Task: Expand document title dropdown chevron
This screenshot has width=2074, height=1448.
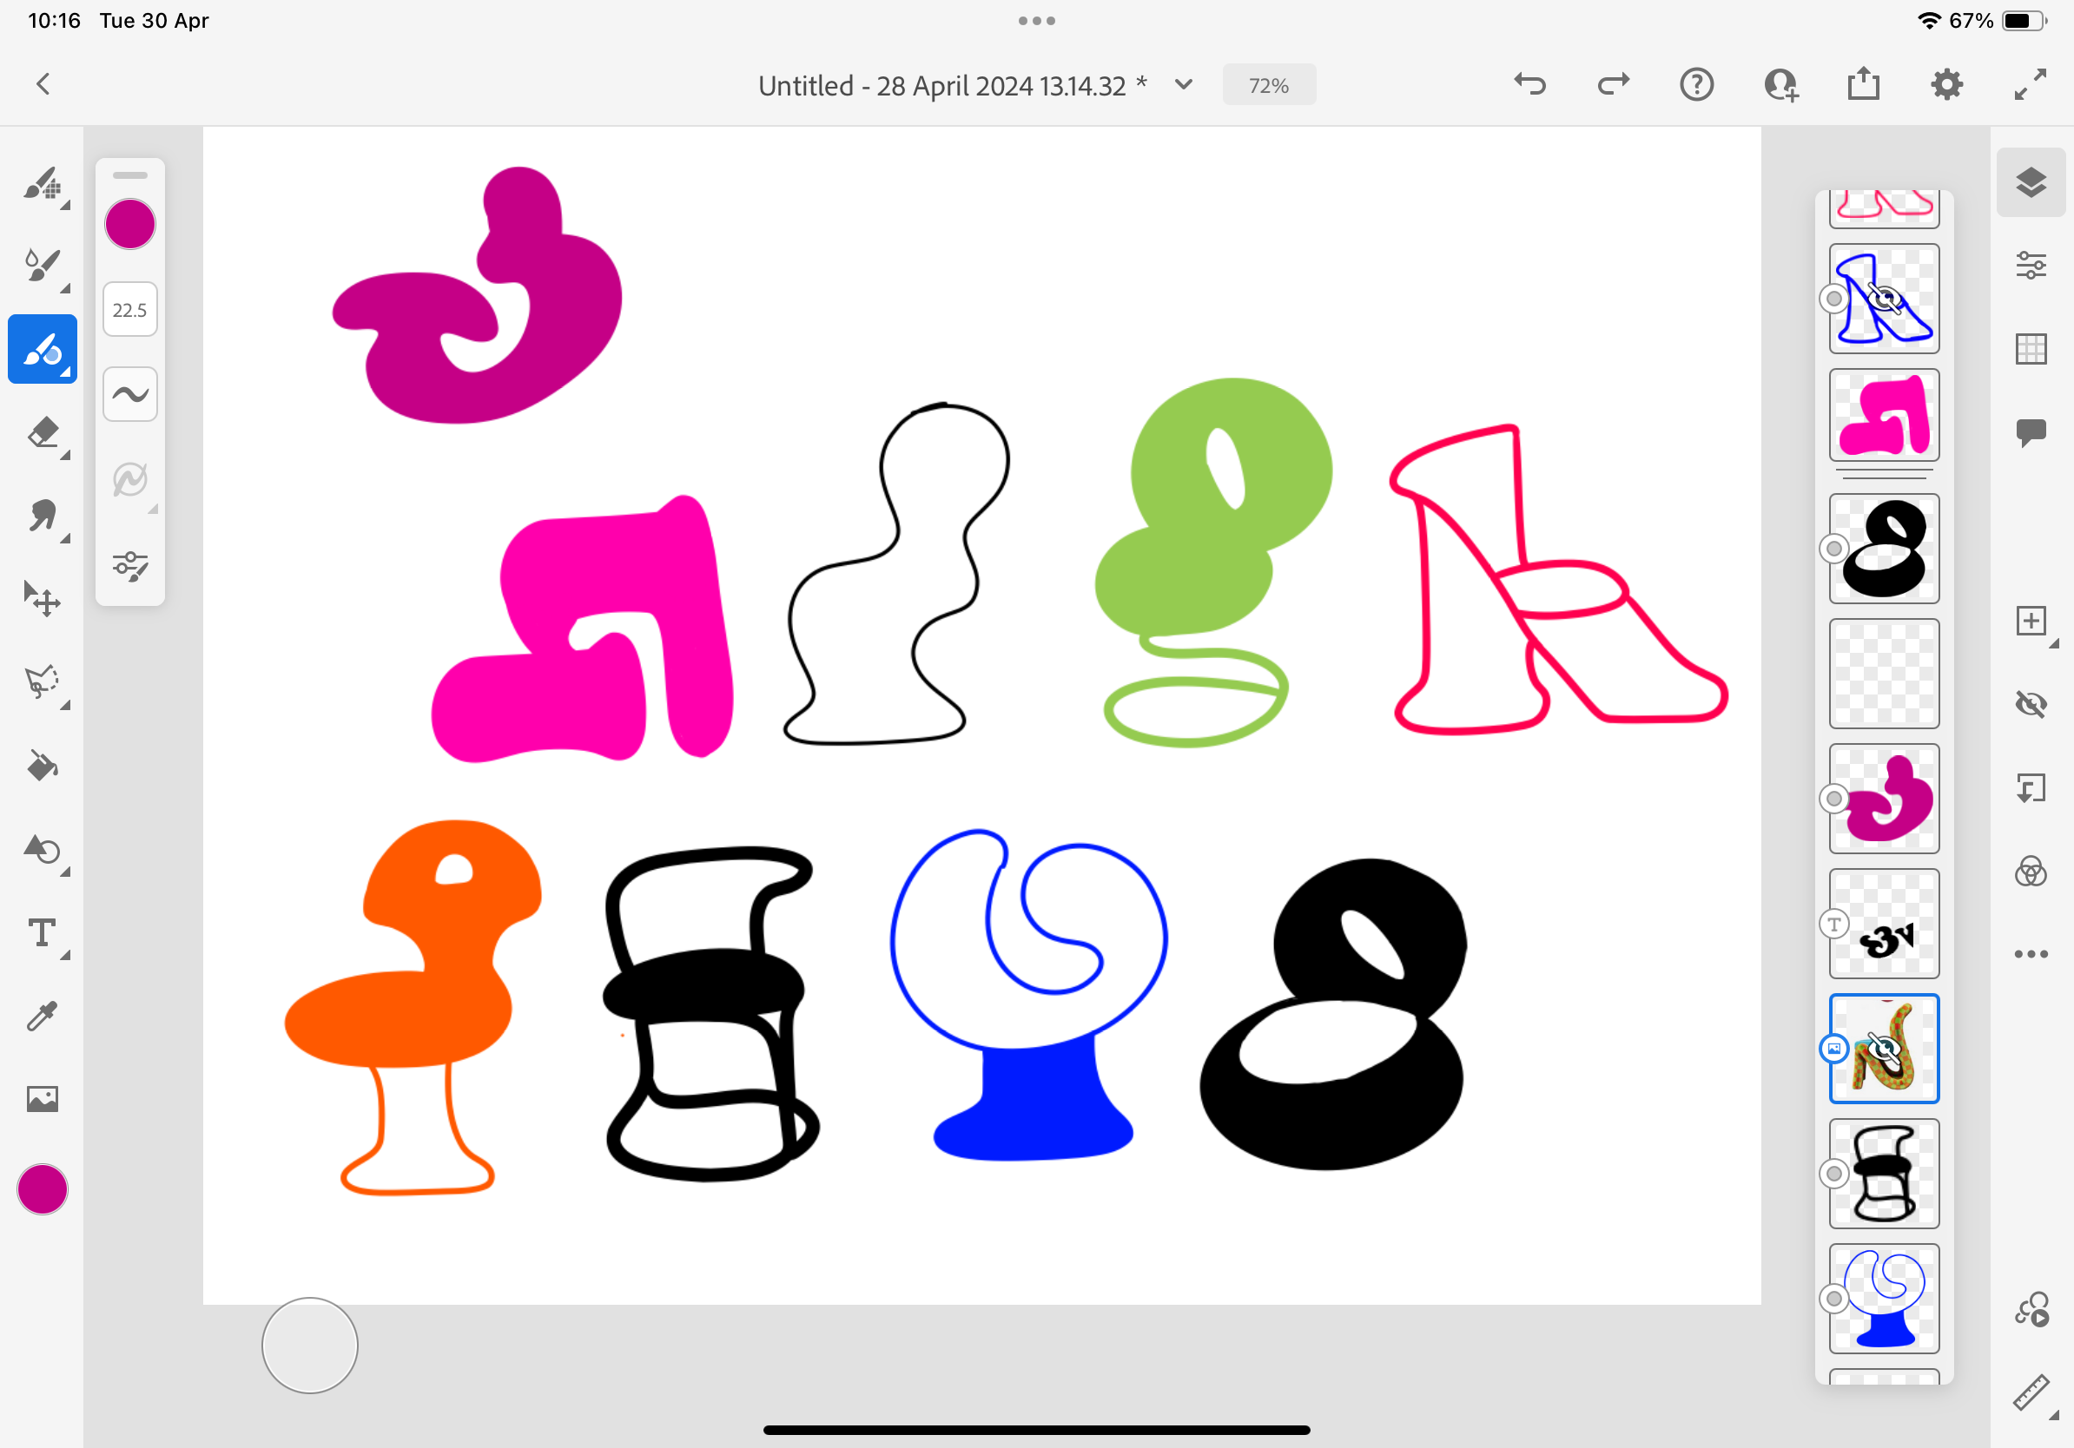Action: tap(1183, 85)
